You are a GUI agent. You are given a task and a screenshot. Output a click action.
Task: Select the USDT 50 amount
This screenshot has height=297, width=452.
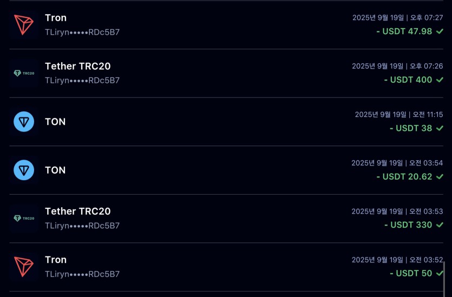(x=410, y=273)
